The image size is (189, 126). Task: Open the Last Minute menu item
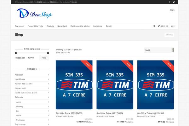point(98,26)
